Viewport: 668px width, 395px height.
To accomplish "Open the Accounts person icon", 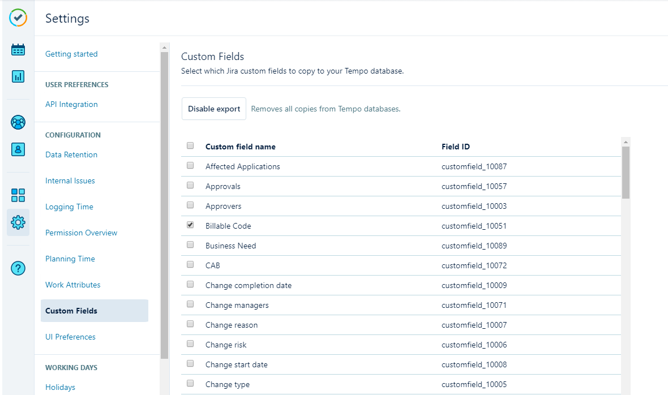I will tap(18, 149).
